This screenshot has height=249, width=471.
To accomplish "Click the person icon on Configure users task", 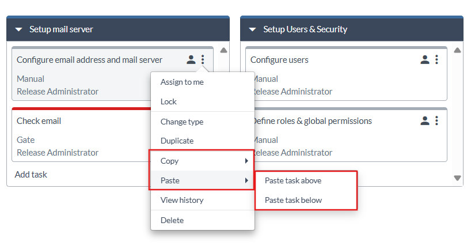I will [425, 59].
